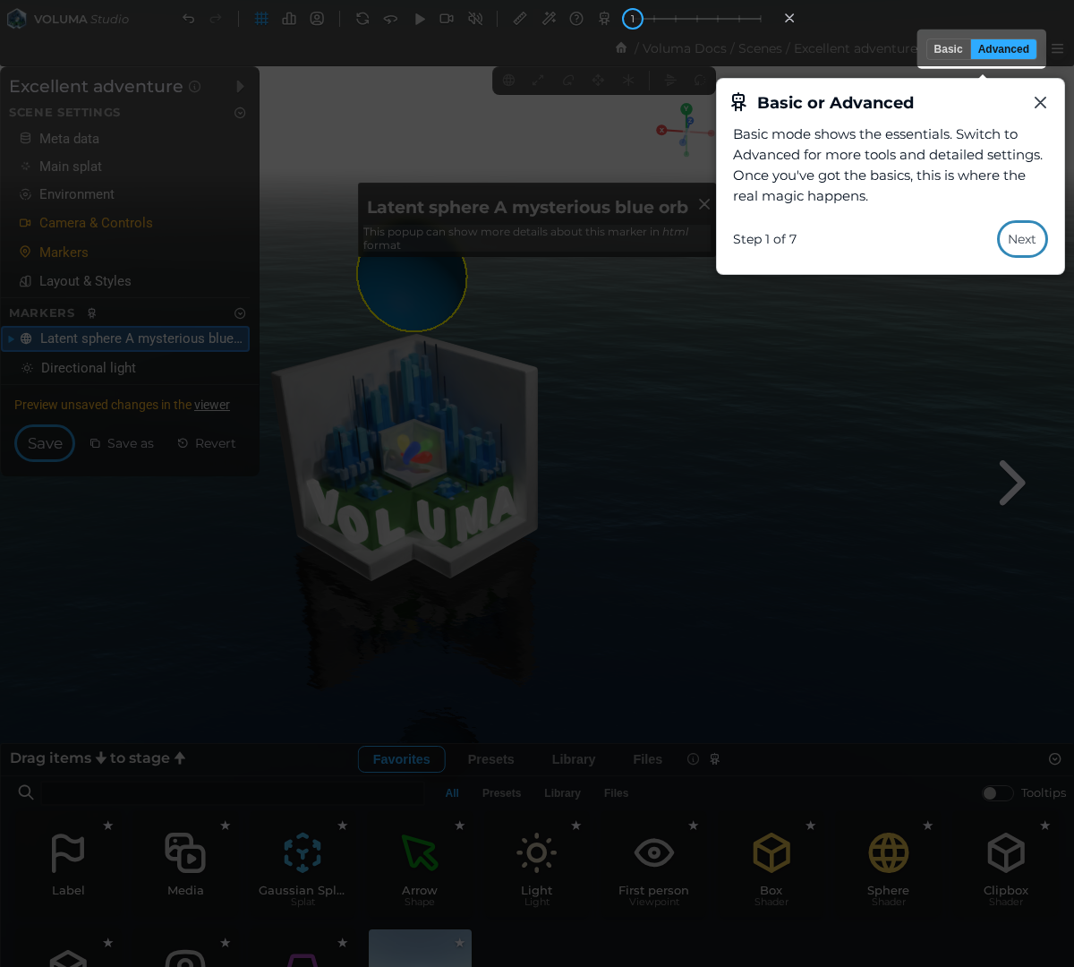This screenshot has width=1074, height=967.
Task: Expand the Latent sphere marker row arrow
Action: pos(11,338)
